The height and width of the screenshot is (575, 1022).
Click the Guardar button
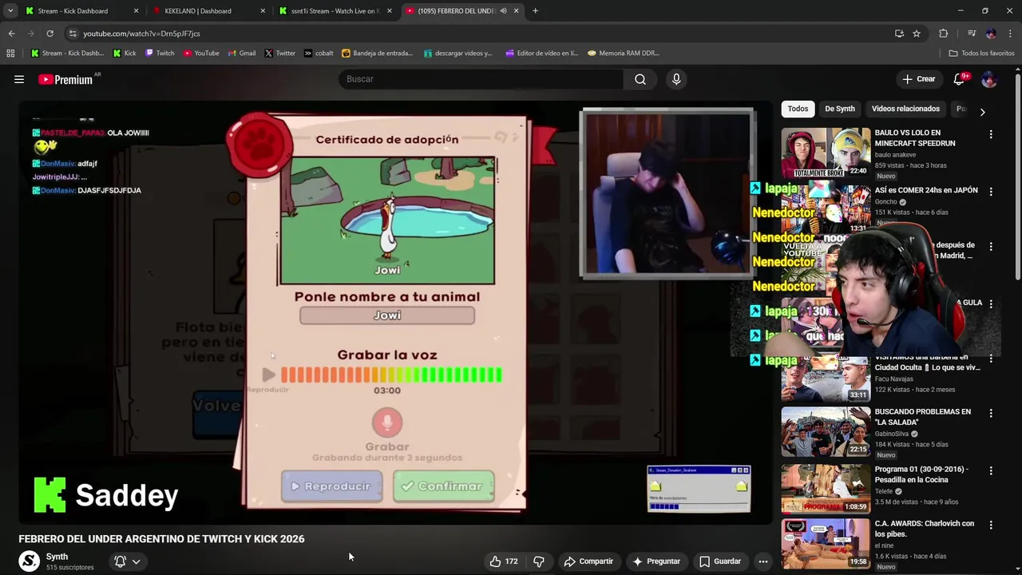[720, 561]
